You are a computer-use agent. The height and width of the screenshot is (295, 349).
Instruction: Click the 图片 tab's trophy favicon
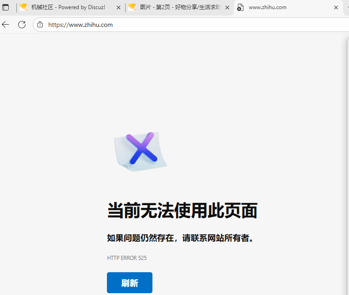coord(132,7)
